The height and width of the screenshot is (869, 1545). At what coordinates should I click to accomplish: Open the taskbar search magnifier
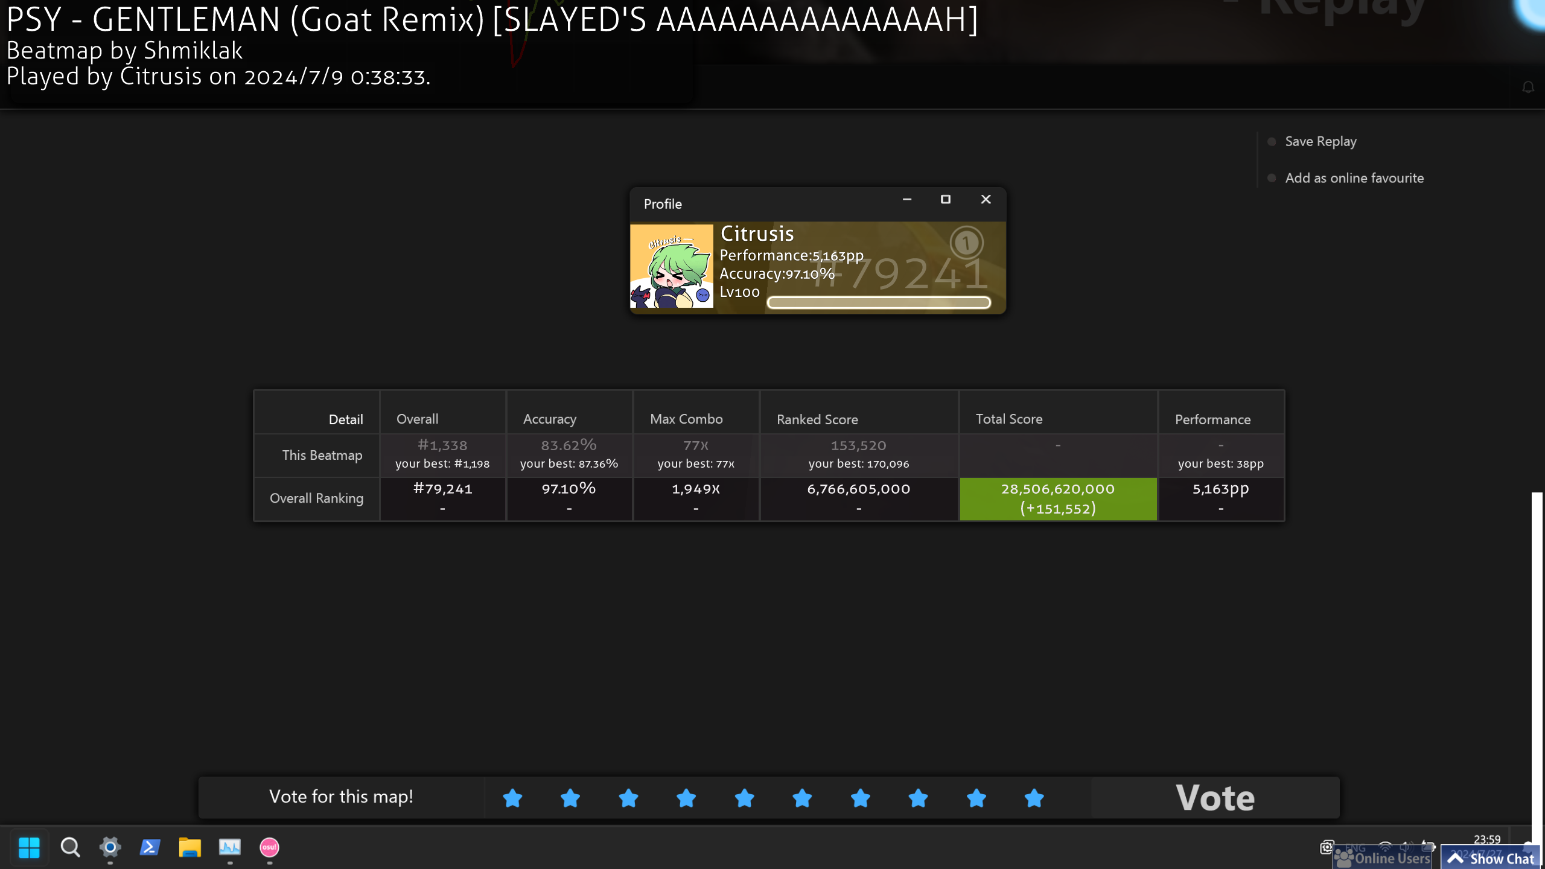click(70, 847)
